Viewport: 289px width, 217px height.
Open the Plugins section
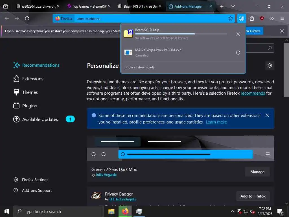(x=25, y=106)
